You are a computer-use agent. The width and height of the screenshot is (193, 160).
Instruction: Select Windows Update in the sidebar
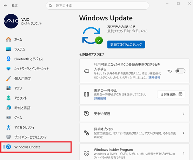pyautogui.click(x=36, y=147)
